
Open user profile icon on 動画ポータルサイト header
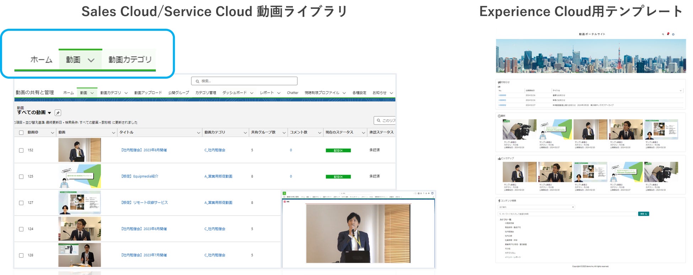673,34
